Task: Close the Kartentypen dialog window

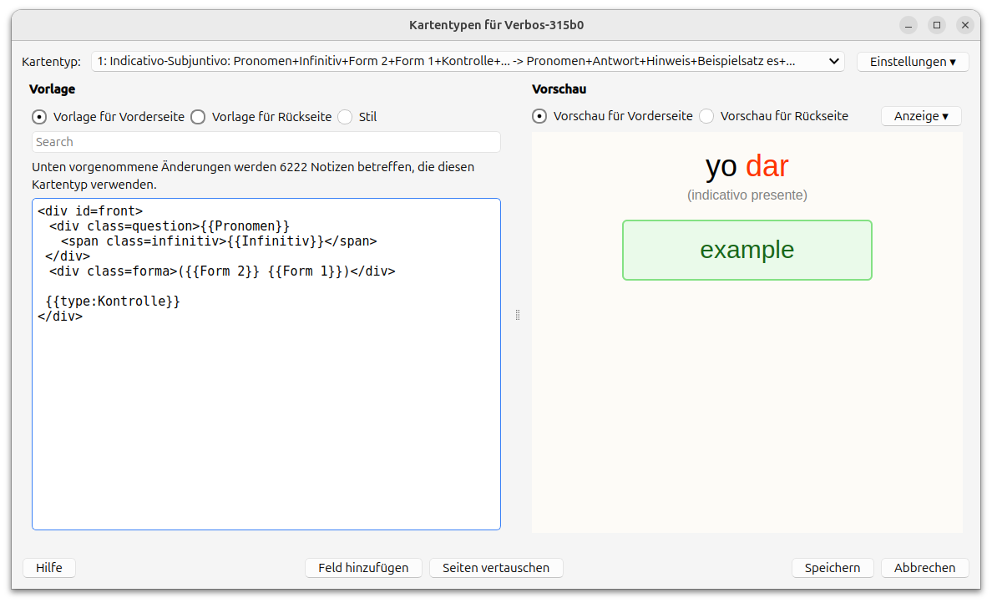Action: [964, 25]
